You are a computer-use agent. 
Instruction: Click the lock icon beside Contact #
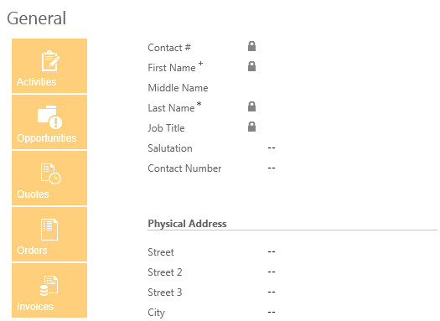coord(251,46)
